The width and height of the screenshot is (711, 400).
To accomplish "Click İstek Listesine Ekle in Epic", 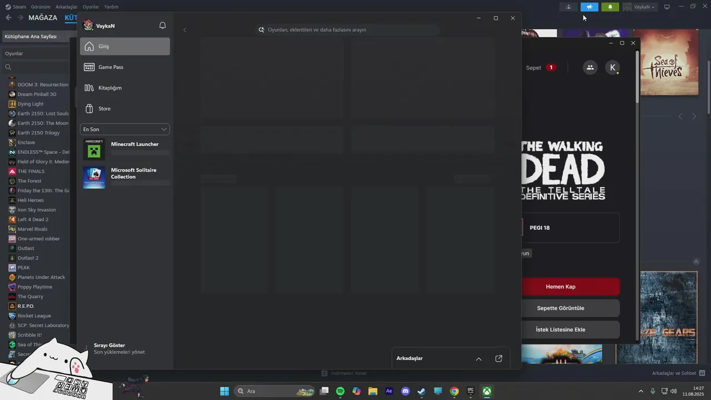I will point(570,329).
